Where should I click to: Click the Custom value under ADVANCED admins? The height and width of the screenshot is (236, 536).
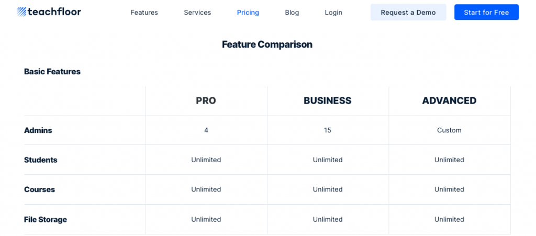coord(449,130)
